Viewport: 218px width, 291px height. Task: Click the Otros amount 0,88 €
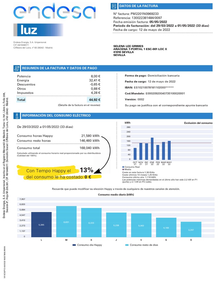(95, 89)
